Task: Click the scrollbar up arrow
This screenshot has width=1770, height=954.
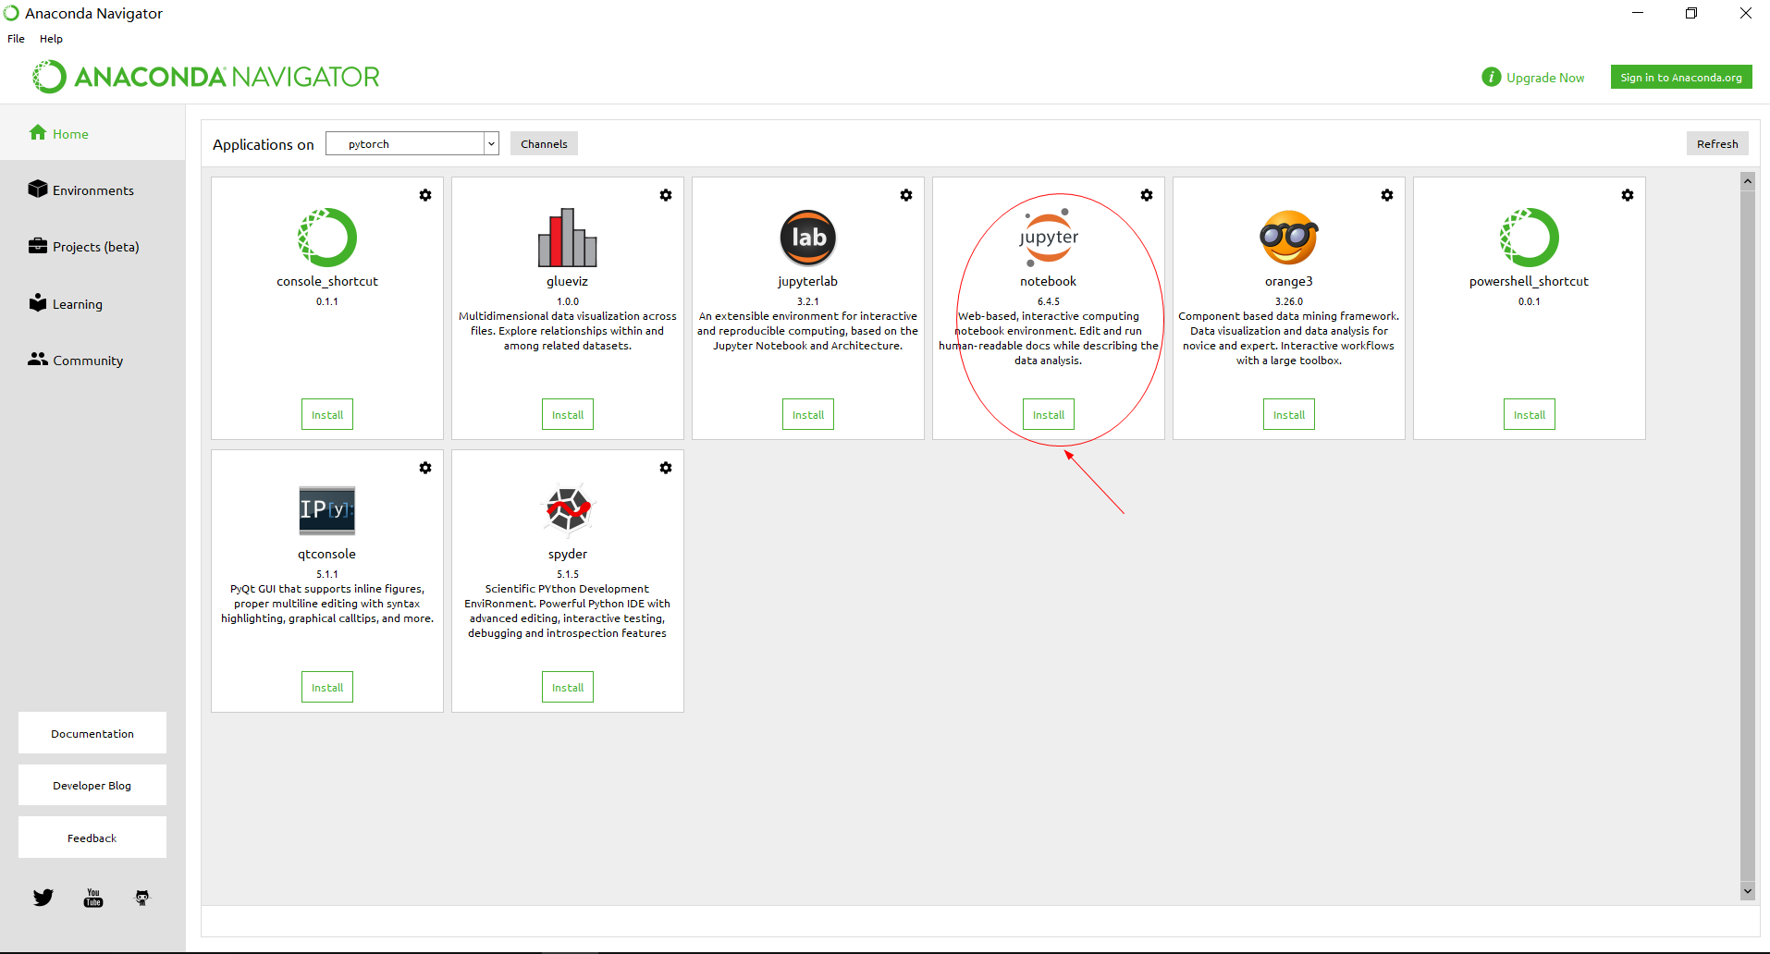Action: [1748, 181]
